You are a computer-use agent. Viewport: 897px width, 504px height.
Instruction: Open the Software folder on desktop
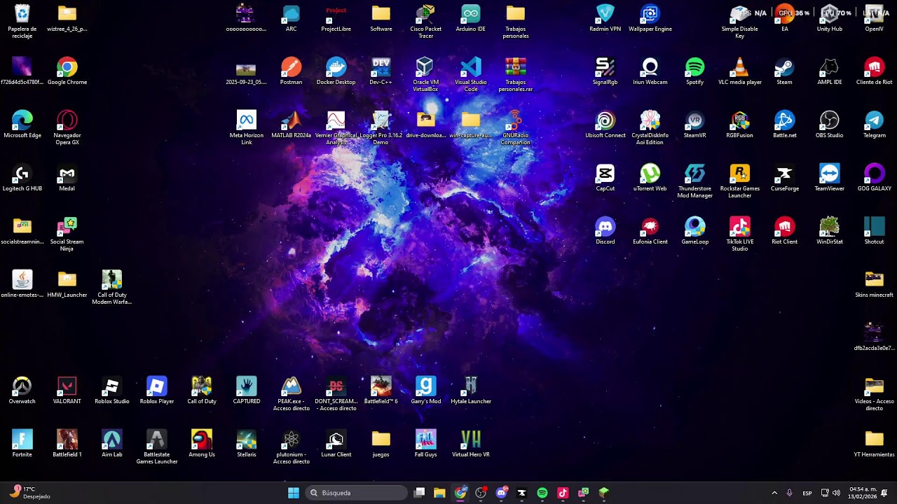coord(381,15)
